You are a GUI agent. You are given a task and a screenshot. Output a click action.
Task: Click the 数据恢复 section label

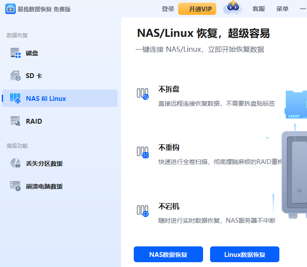pos(17,36)
